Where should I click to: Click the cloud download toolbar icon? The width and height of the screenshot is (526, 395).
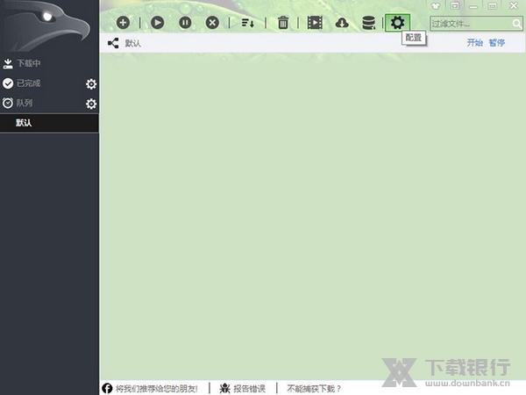[x=342, y=23]
